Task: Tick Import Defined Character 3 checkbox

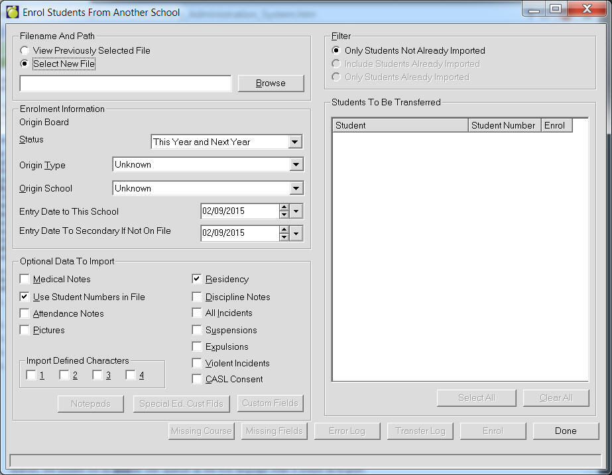Action: point(97,376)
